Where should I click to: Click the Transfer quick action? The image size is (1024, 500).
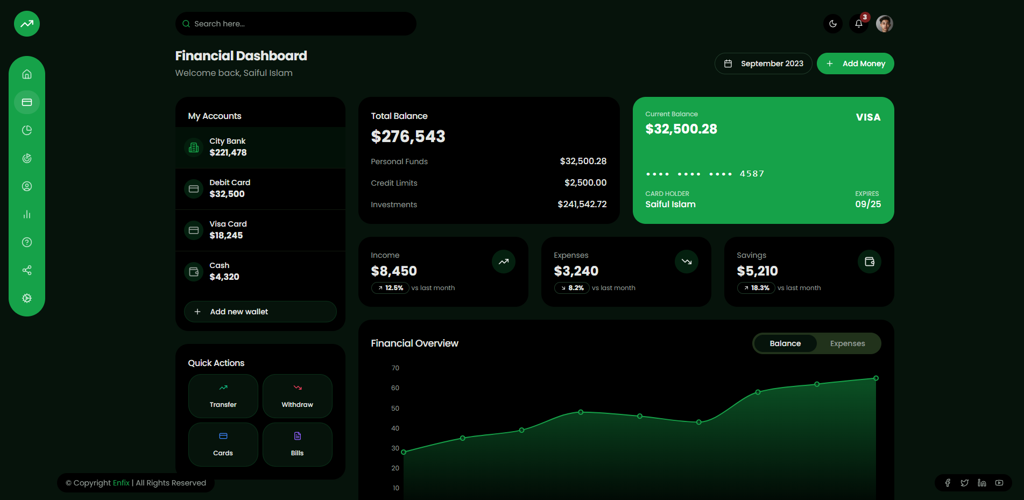(223, 396)
